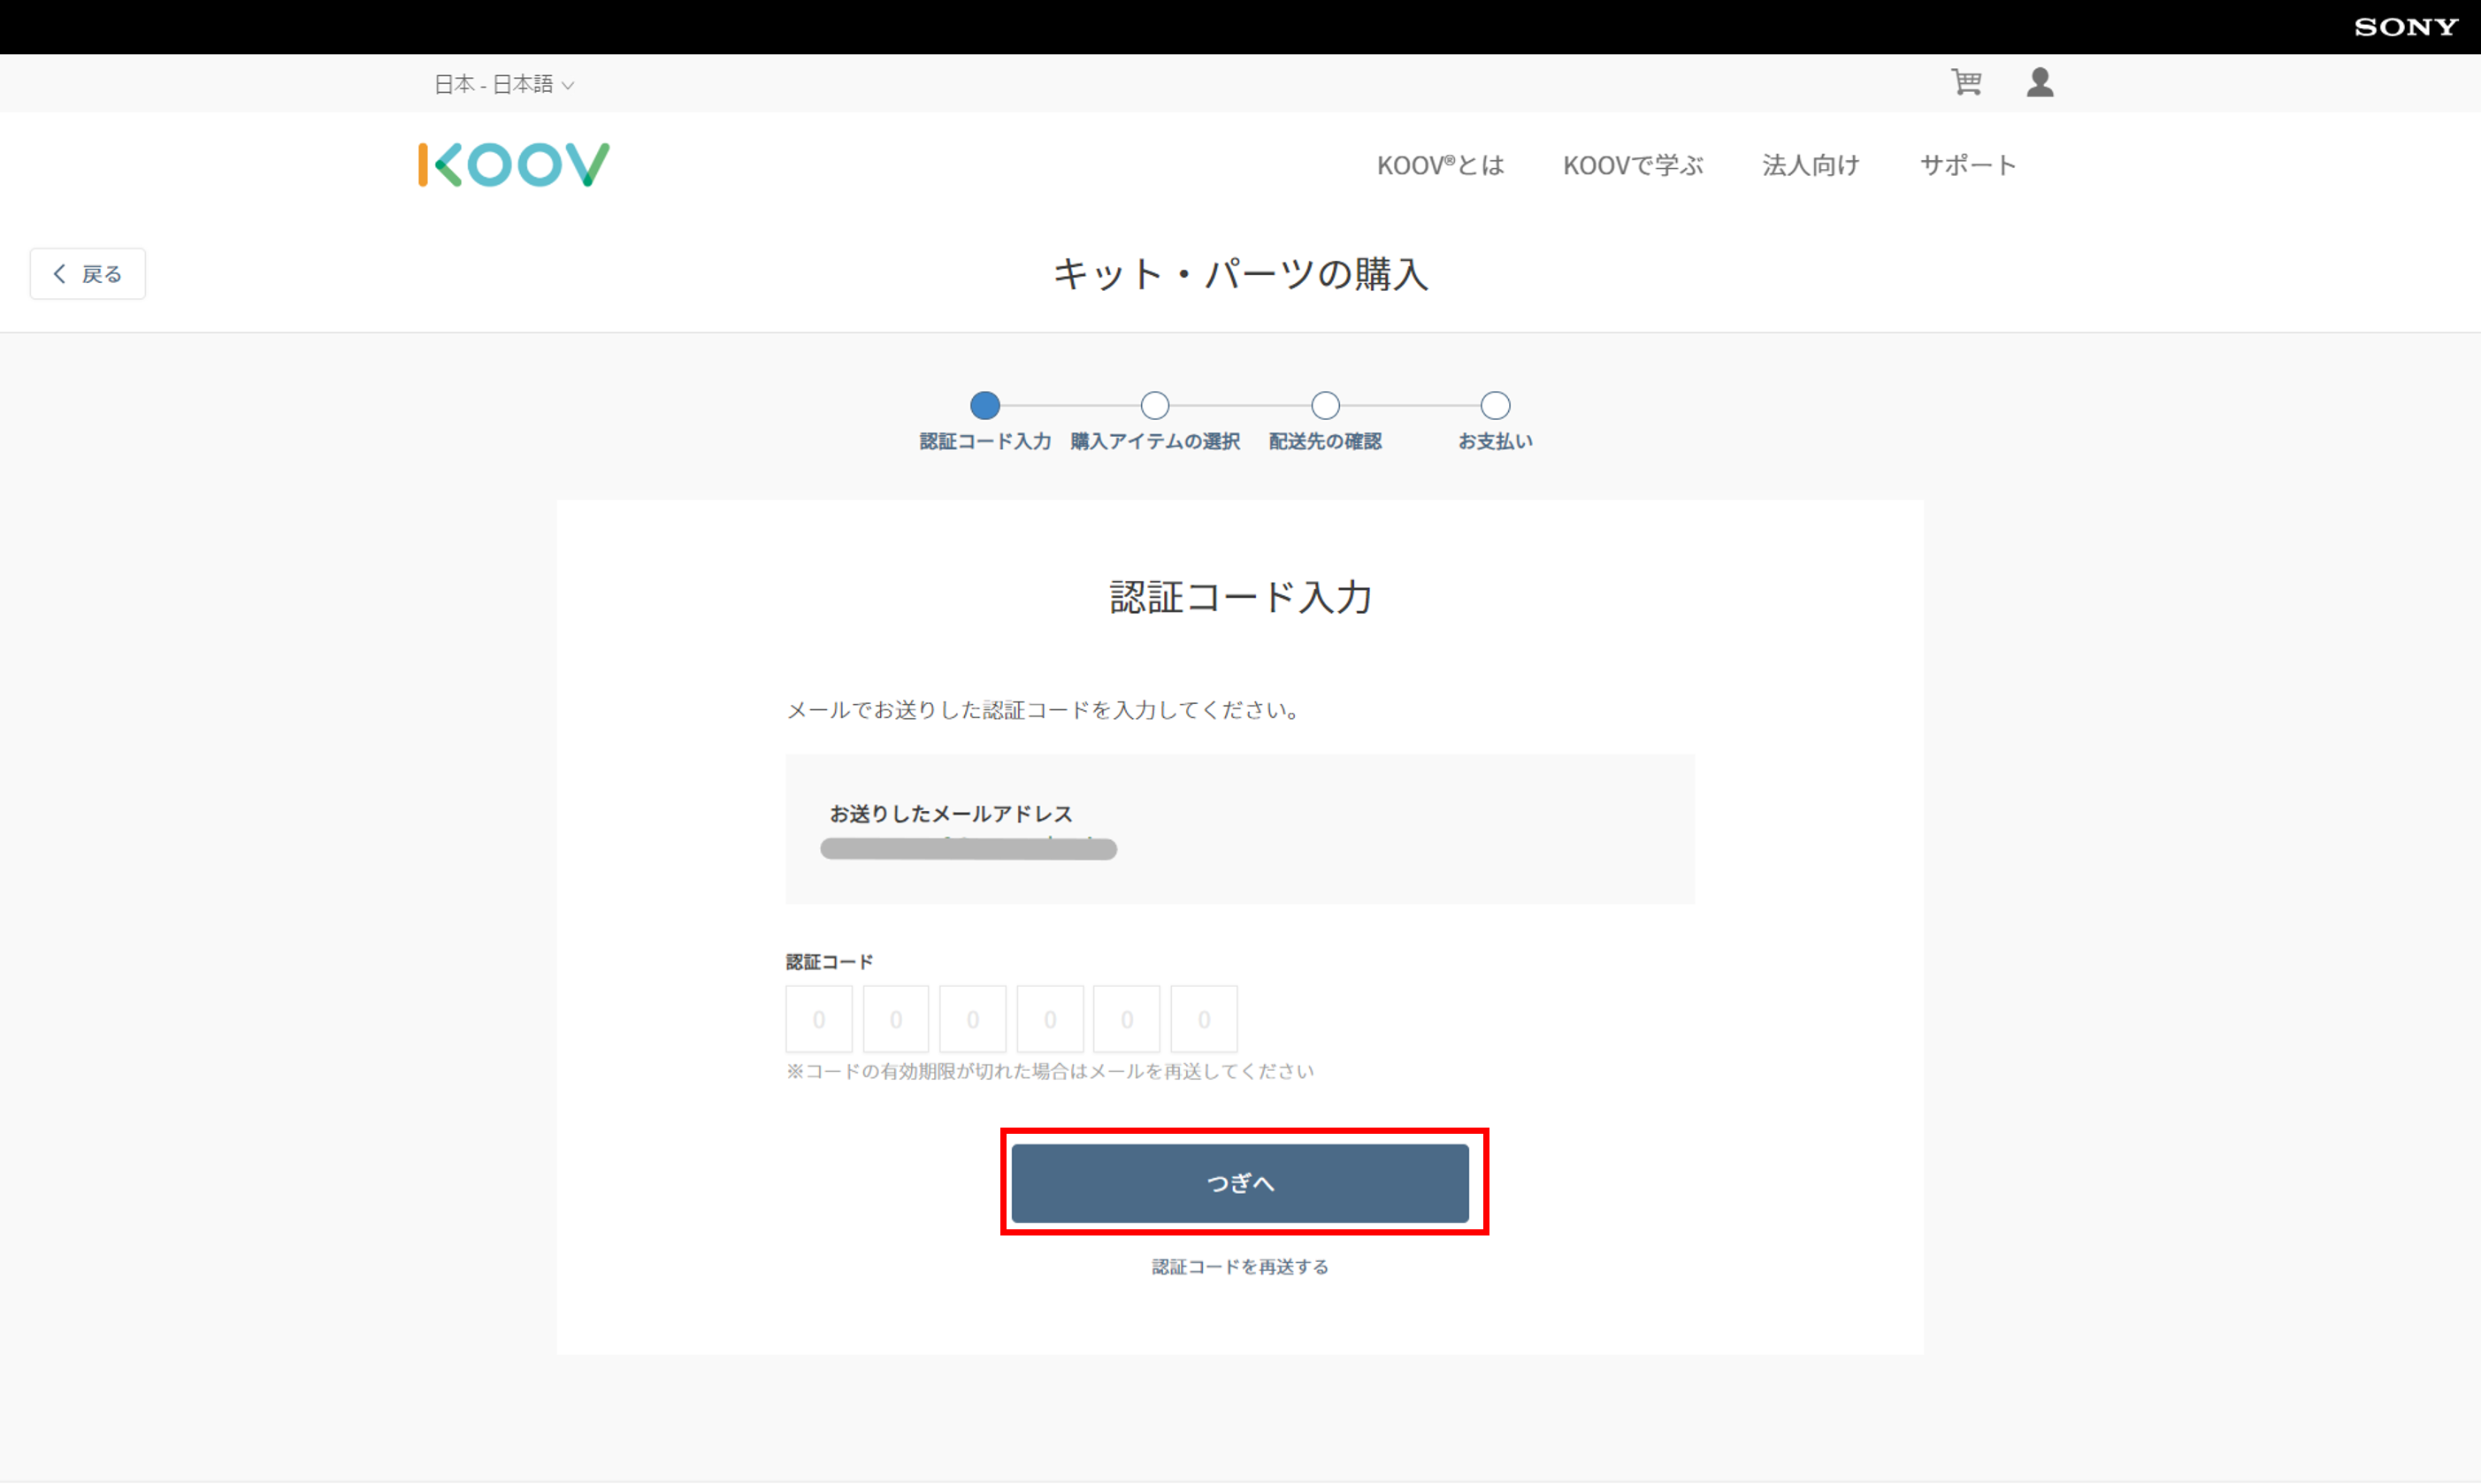The width and height of the screenshot is (2481, 1484).
Task: Click the 購入アイテムの選択 step label
Action: tap(1155, 441)
